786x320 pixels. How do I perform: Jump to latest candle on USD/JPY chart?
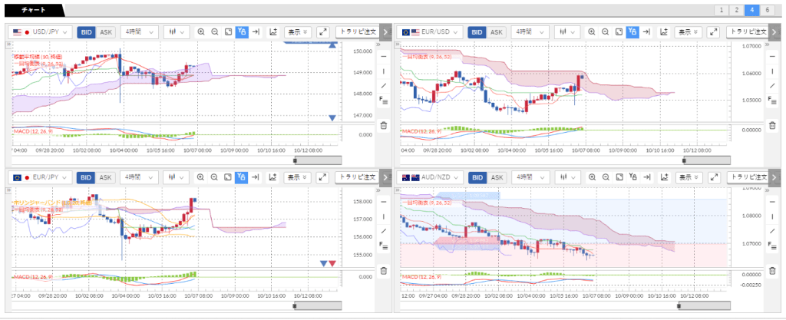(256, 32)
